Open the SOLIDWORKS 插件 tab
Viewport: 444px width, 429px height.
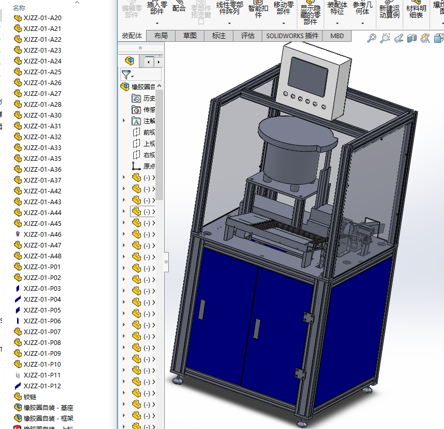click(292, 36)
